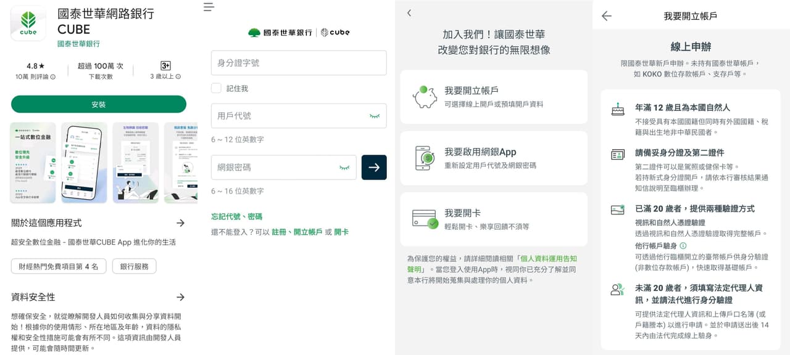Viewport: 790px width, 355px height.
Task: Select 財經熱門免費項目第 4 名 chip
Action: tap(59, 266)
